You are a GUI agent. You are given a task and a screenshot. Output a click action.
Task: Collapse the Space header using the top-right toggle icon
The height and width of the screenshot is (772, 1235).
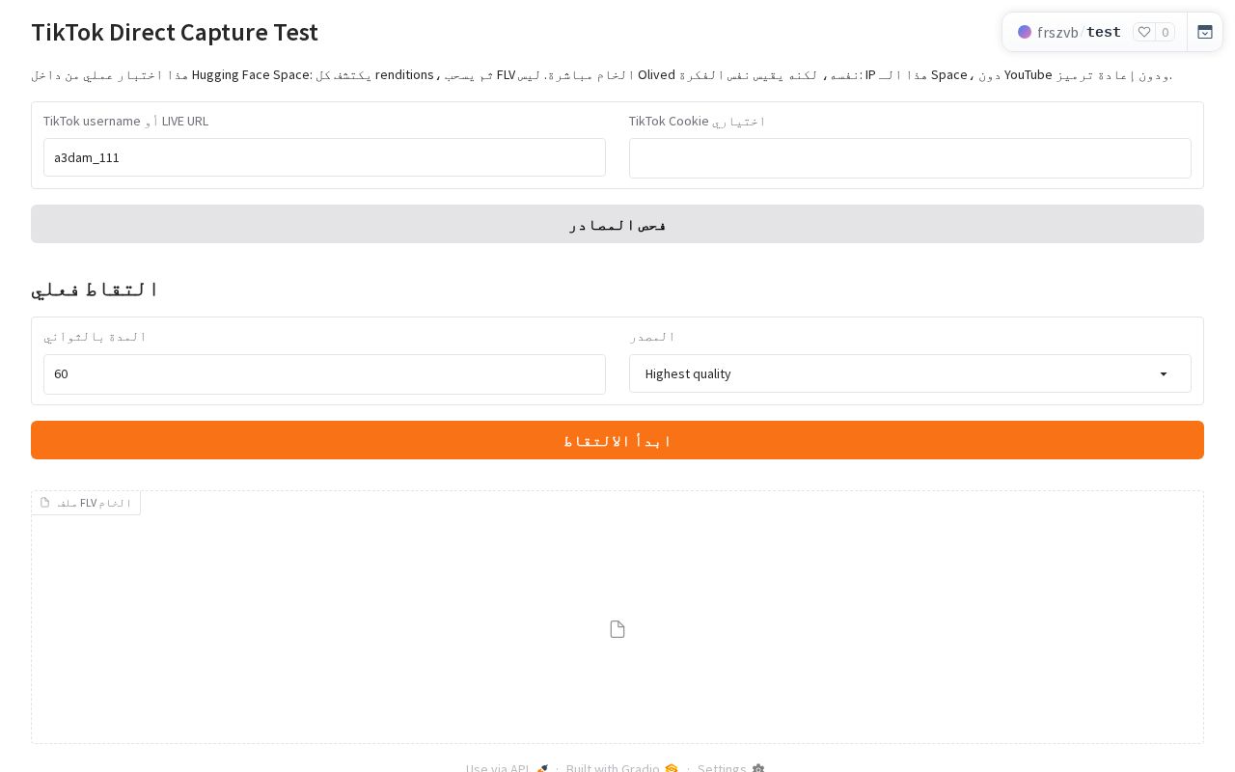coord(1205,32)
